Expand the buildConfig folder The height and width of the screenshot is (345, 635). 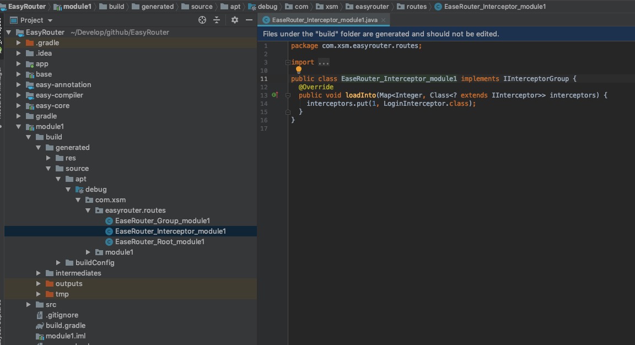[x=58, y=263]
